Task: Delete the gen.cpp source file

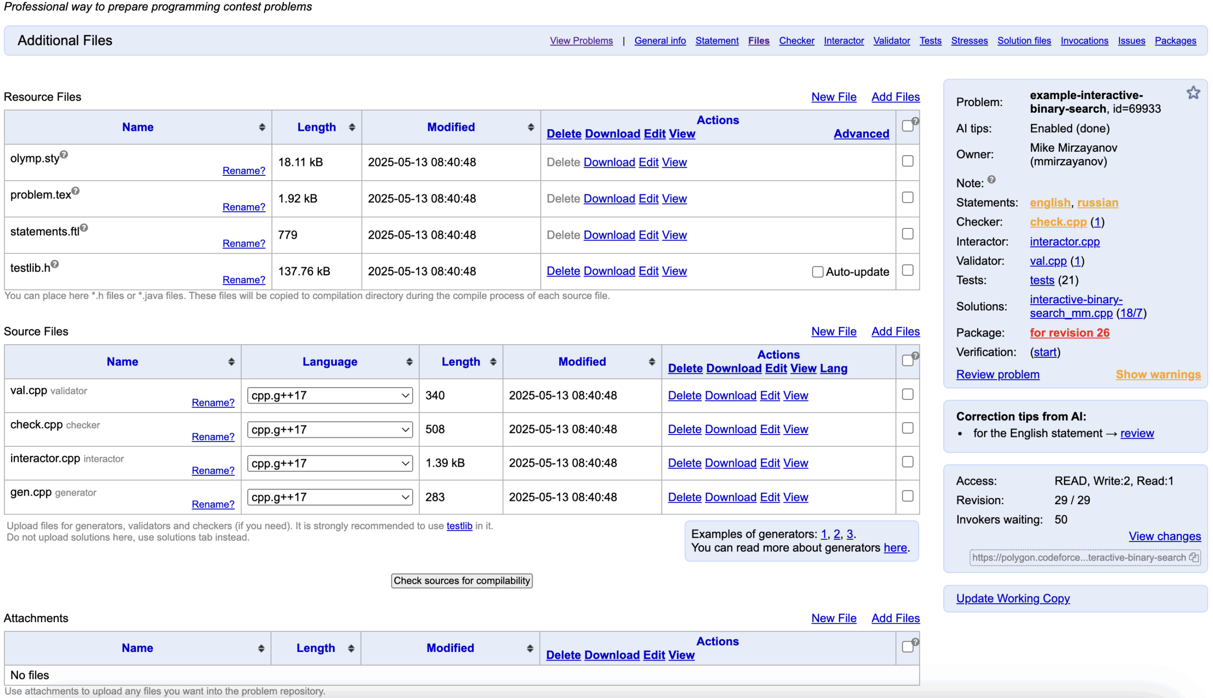Action: pyautogui.click(x=684, y=497)
